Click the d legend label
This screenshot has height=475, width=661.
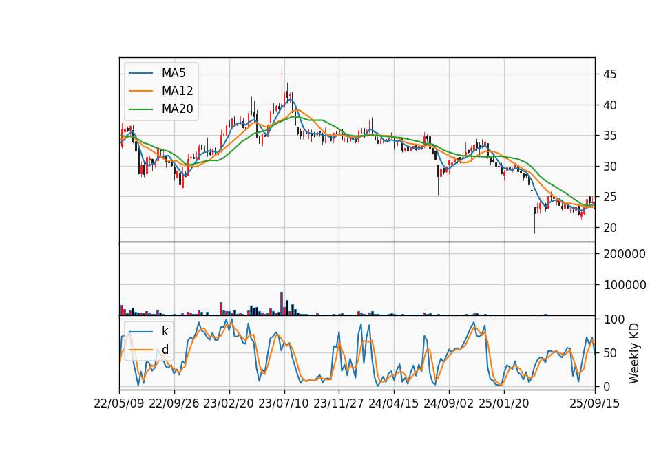(x=165, y=350)
